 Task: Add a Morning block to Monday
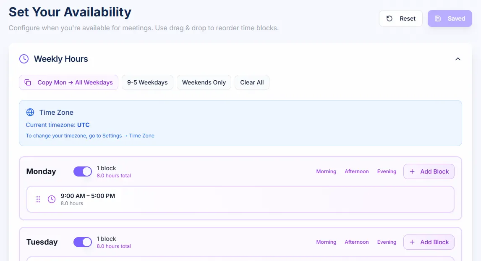click(326, 171)
